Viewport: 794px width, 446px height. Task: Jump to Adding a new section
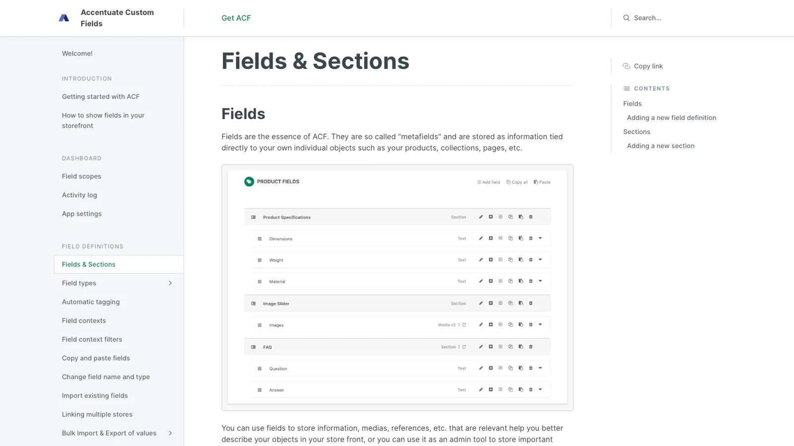(661, 146)
